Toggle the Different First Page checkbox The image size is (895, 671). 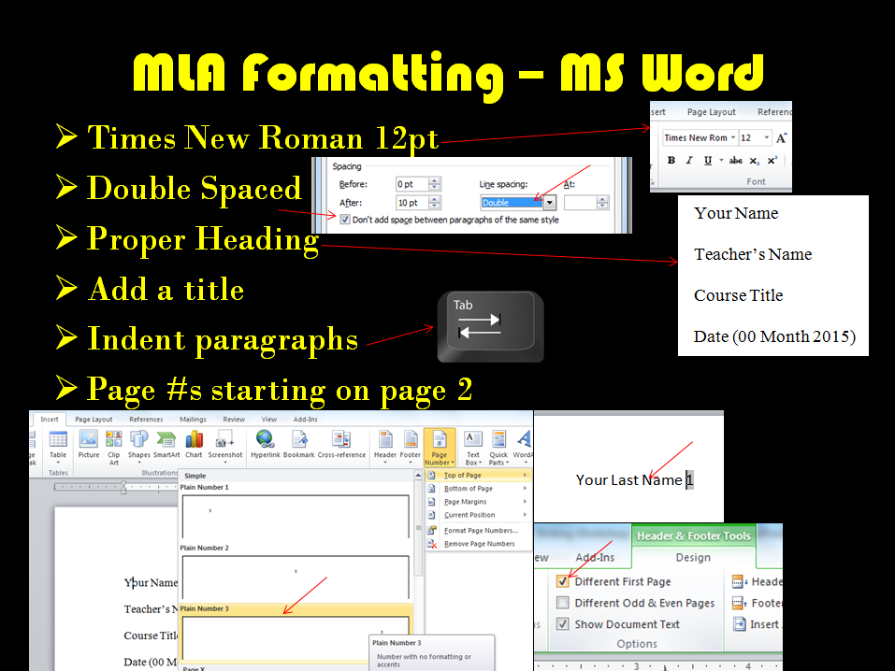562,581
